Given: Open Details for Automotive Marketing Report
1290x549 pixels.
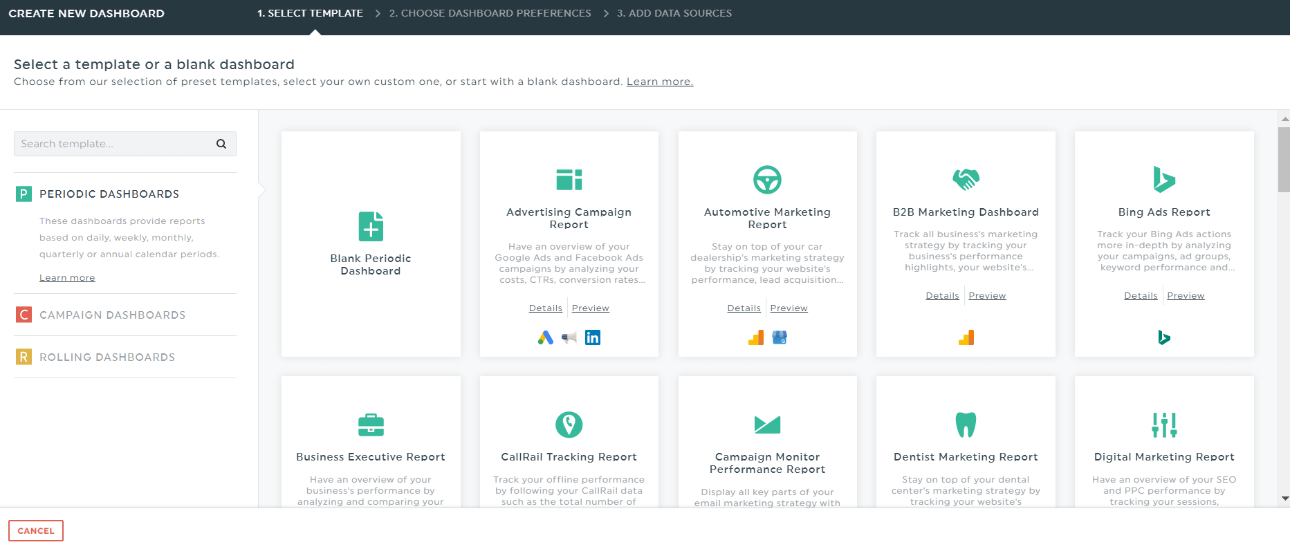Looking at the screenshot, I should click(744, 308).
